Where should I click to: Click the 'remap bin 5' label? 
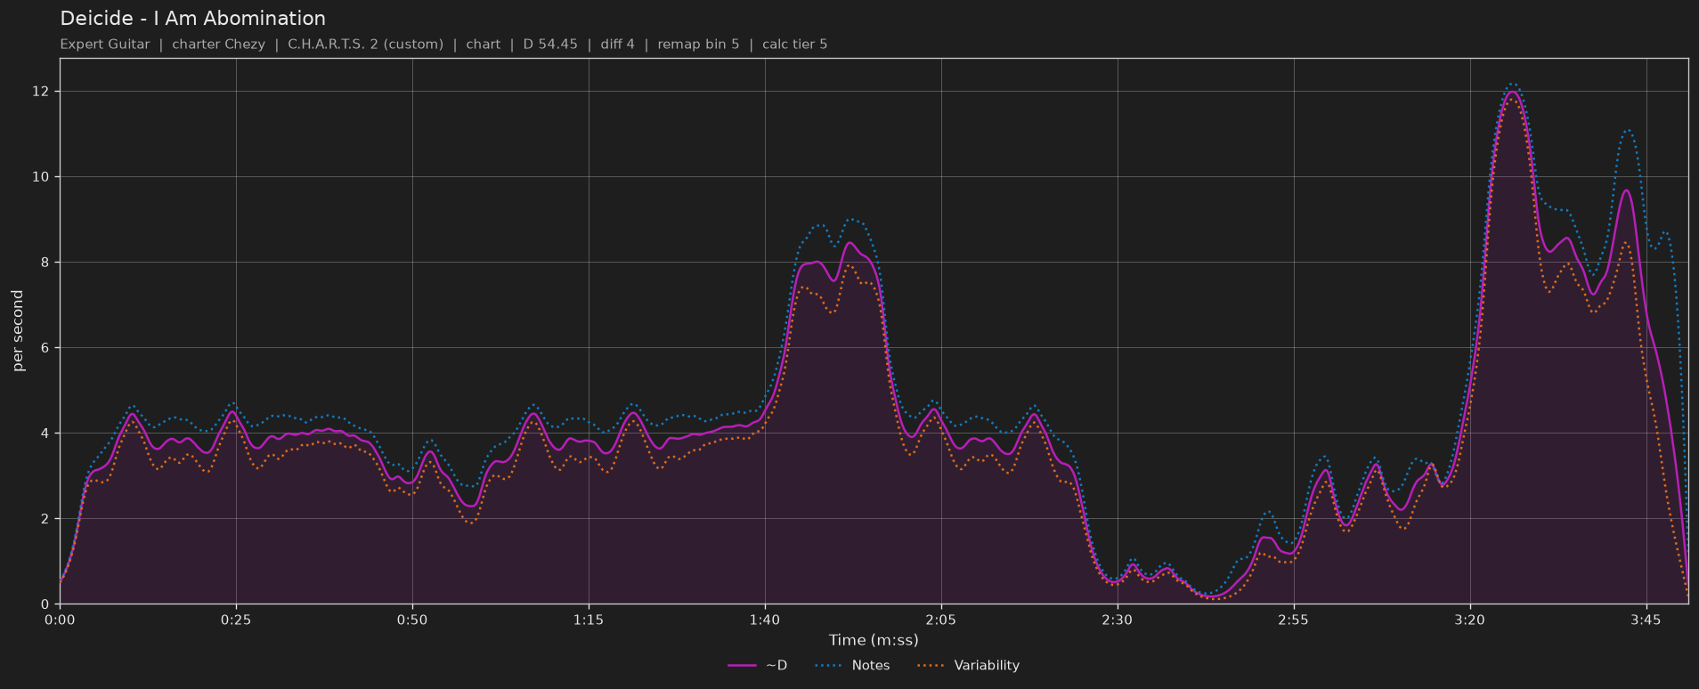[698, 45]
